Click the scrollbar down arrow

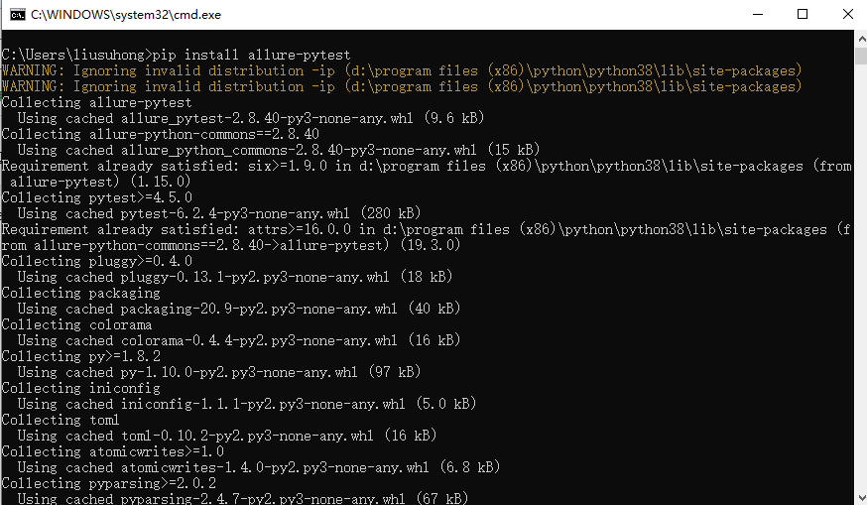(861, 497)
